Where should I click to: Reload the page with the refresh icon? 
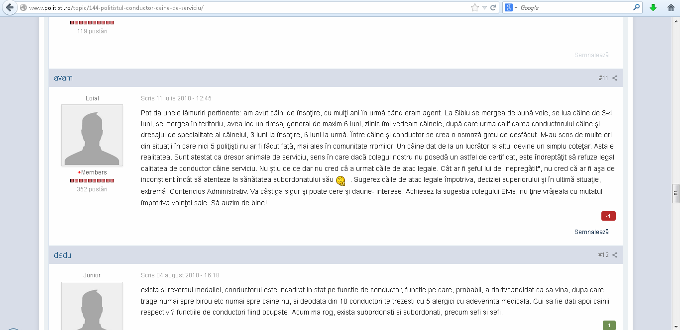click(493, 8)
